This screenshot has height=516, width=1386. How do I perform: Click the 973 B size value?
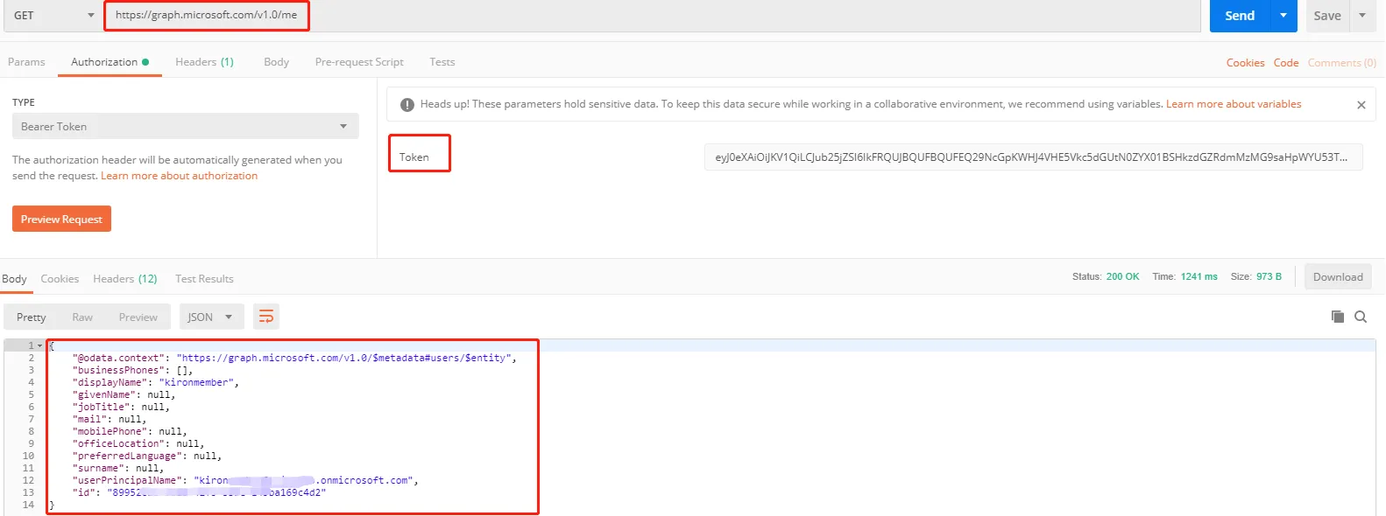[x=1269, y=276]
